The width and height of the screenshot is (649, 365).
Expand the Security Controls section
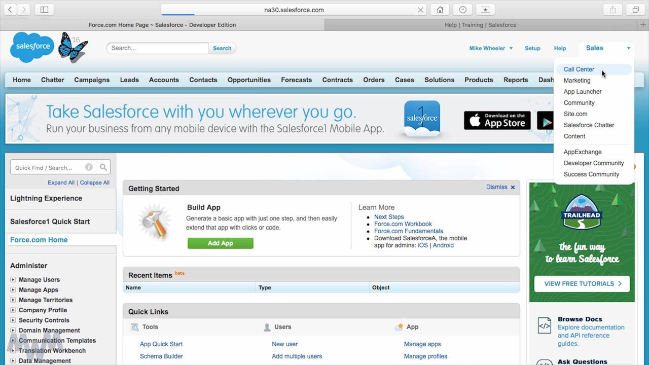click(13, 320)
